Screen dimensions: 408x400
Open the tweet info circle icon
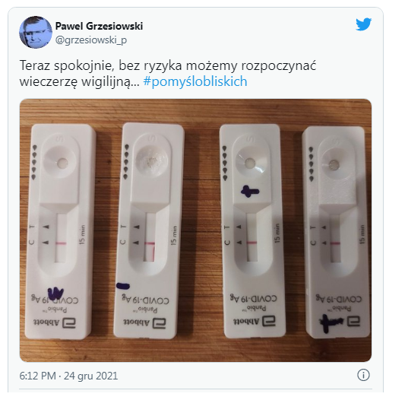click(x=363, y=375)
